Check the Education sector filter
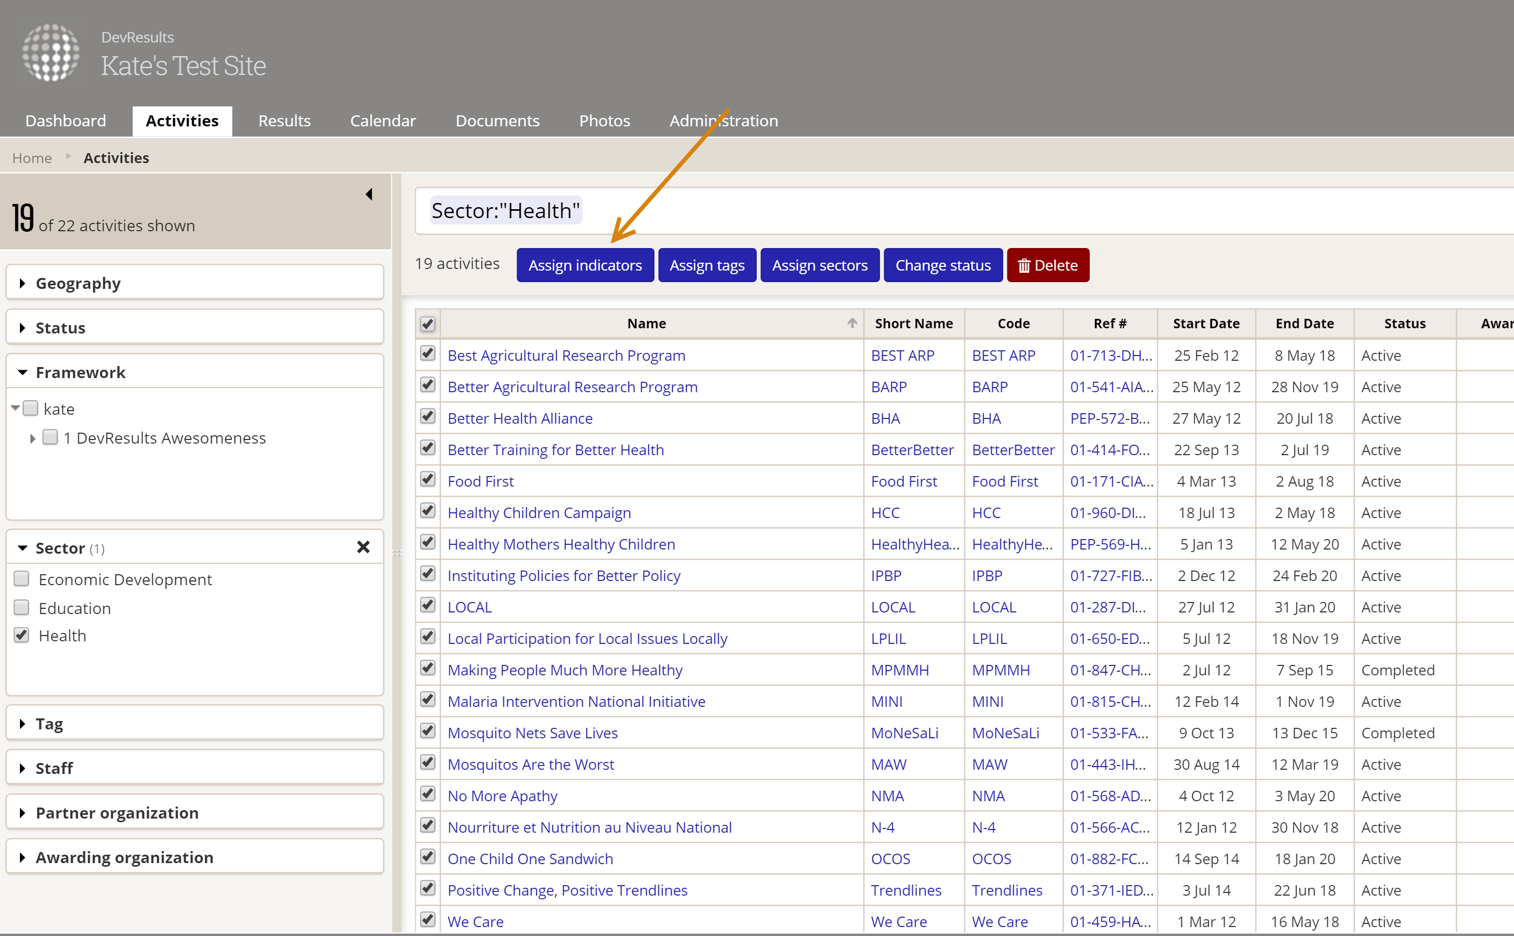Screen dimensions: 1514x936 coord(22,607)
